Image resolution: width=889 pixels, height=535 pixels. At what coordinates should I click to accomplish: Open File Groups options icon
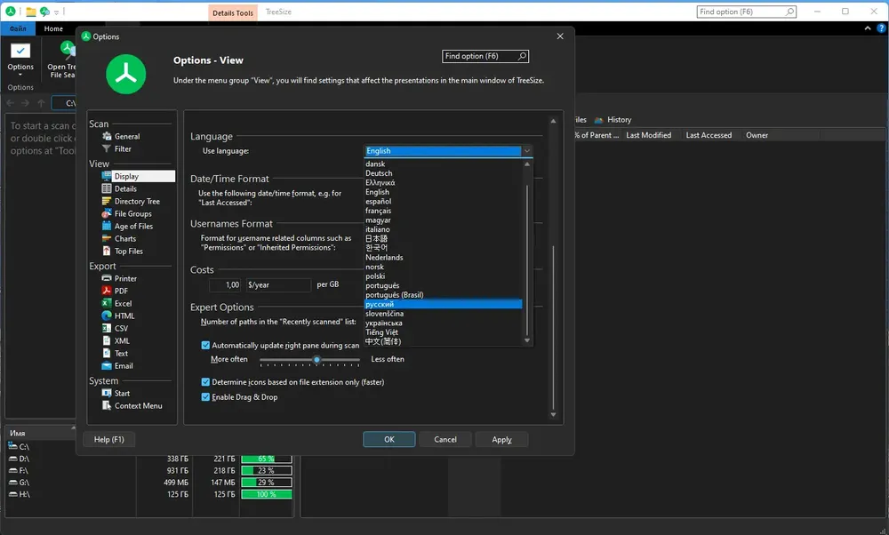tap(107, 213)
